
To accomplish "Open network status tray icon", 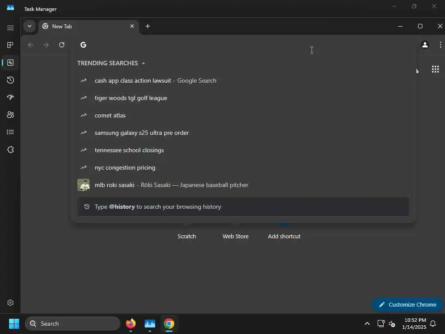I will [x=381, y=324].
